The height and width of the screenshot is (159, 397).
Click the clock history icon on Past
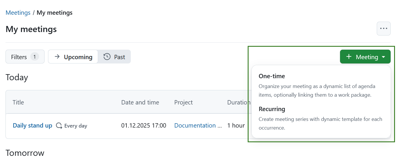[107, 57]
